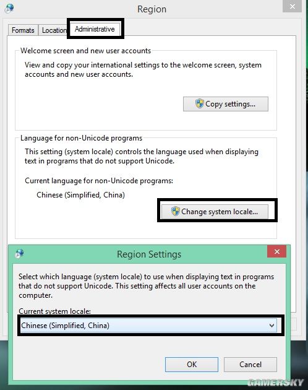Image resolution: width=308 pixels, height=390 pixels.
Task: Click the Chinese (Simplified, China) combo box
Action: coord(148,326)
